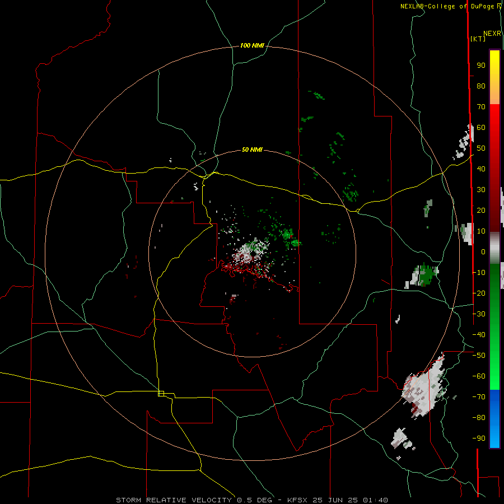Select the -70 scale label
504x504 pixels.
[x=479, y=396]
